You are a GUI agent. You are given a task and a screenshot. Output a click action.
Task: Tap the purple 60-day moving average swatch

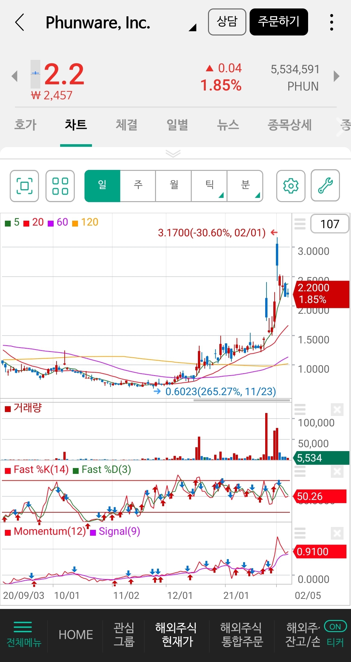click(x=51, y=223)
